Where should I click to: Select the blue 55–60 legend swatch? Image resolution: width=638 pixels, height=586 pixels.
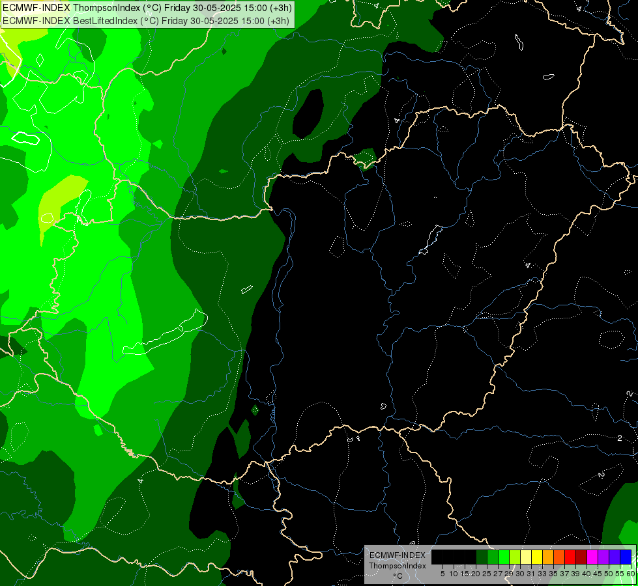click(x=626, y=557)
